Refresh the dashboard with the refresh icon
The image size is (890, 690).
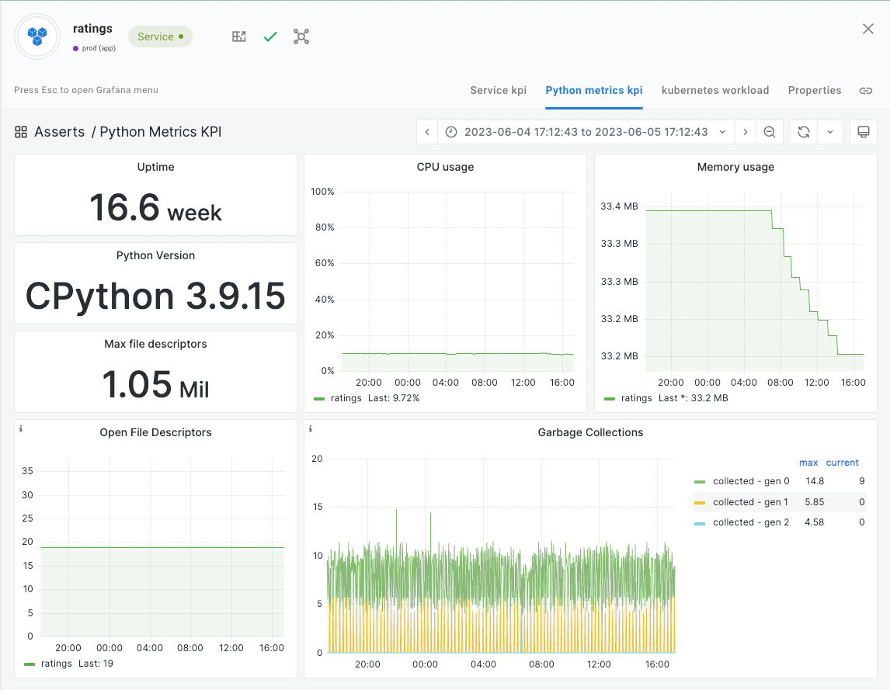coord(804,132)
